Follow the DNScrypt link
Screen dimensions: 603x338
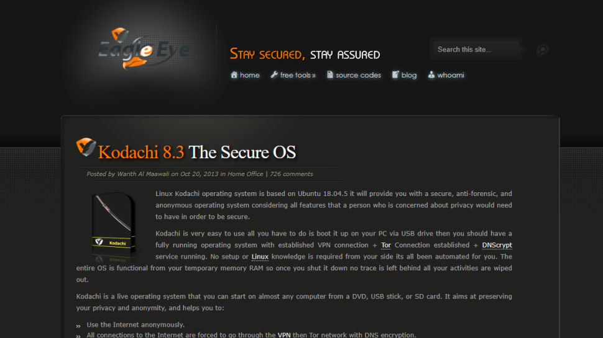497,245
